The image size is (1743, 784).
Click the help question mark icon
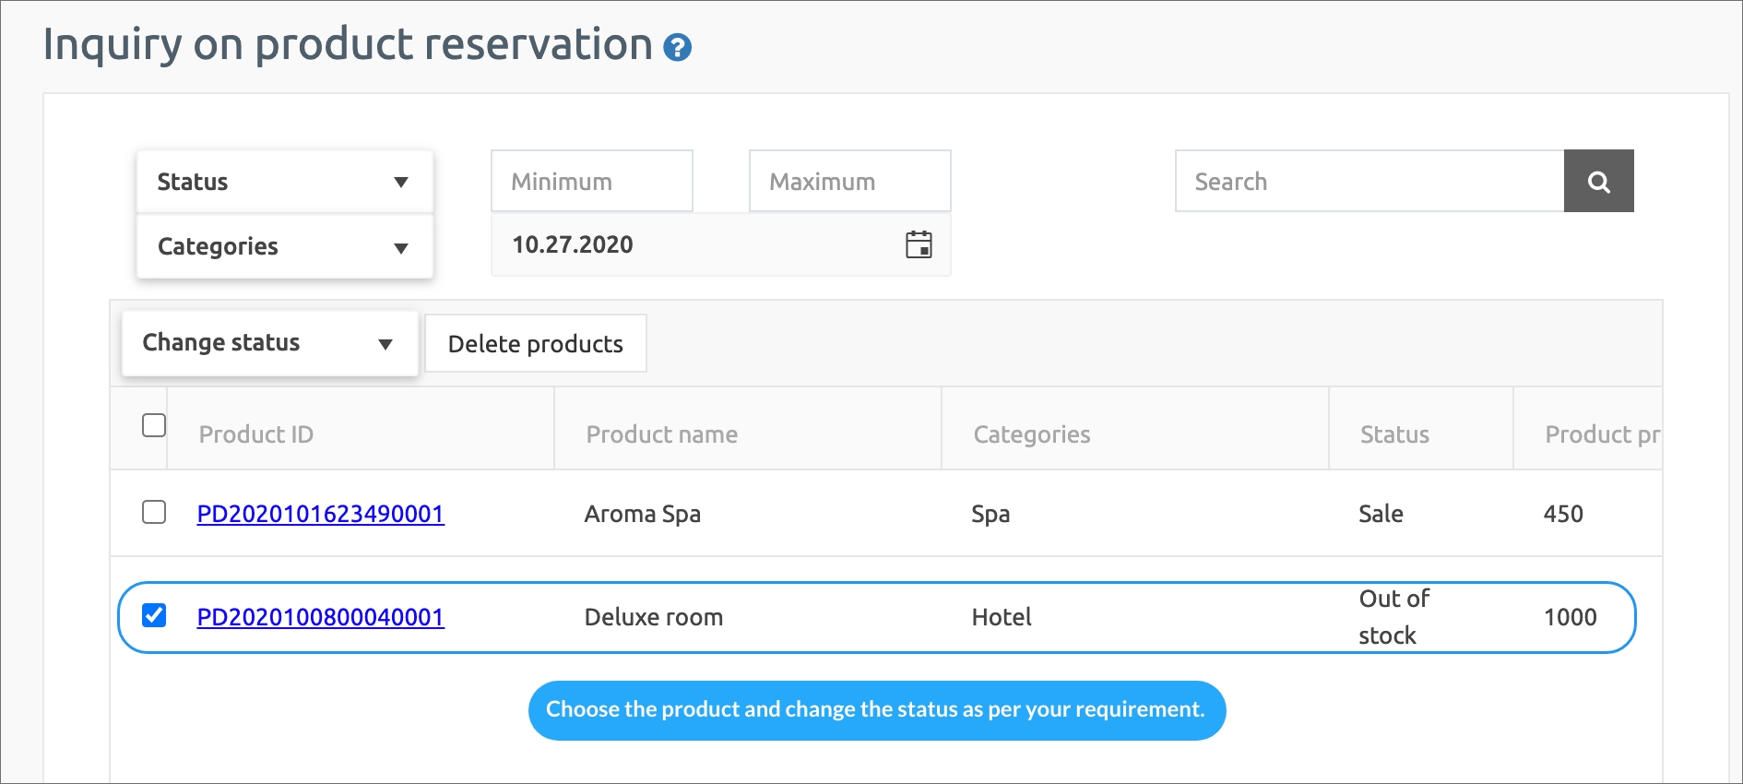(x=677, y=47)
